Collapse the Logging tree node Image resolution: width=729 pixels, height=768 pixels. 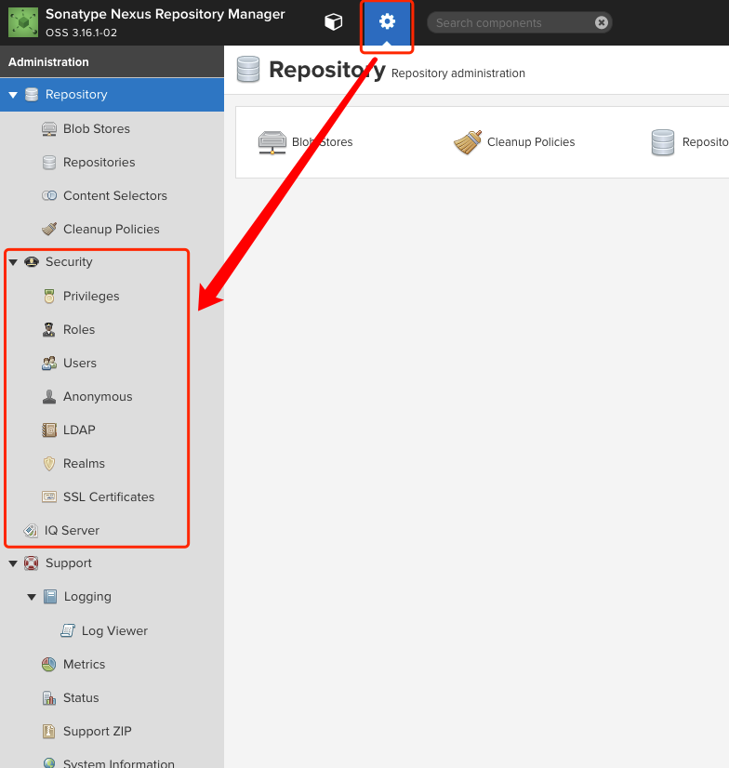[32, 597]
